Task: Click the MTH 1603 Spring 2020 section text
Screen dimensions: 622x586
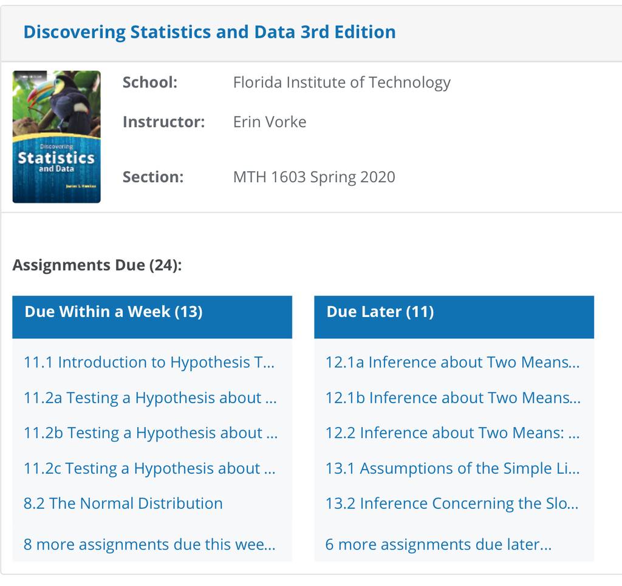Action: (314, 177)
